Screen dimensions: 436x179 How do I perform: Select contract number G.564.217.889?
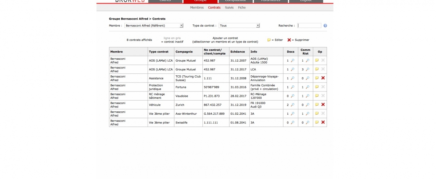pyautogui.click(x=214, y=114)
